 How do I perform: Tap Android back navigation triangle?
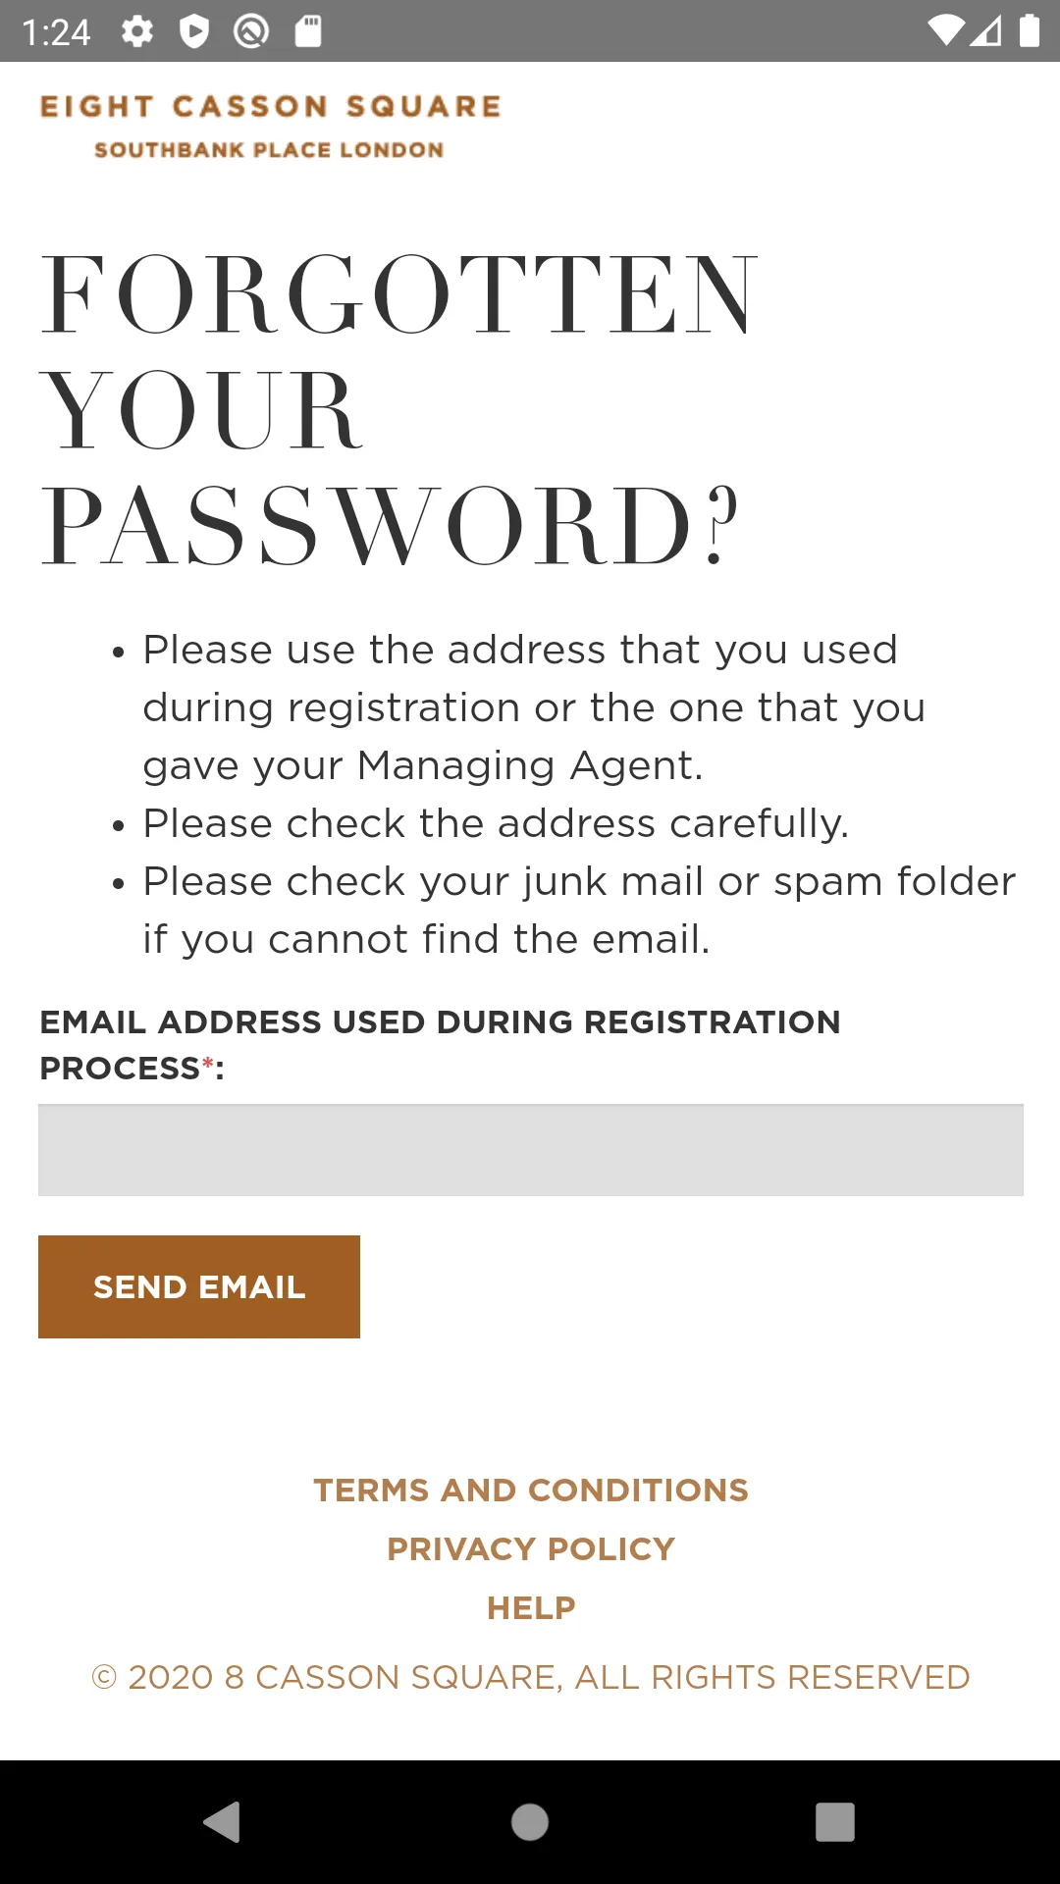223,1822
